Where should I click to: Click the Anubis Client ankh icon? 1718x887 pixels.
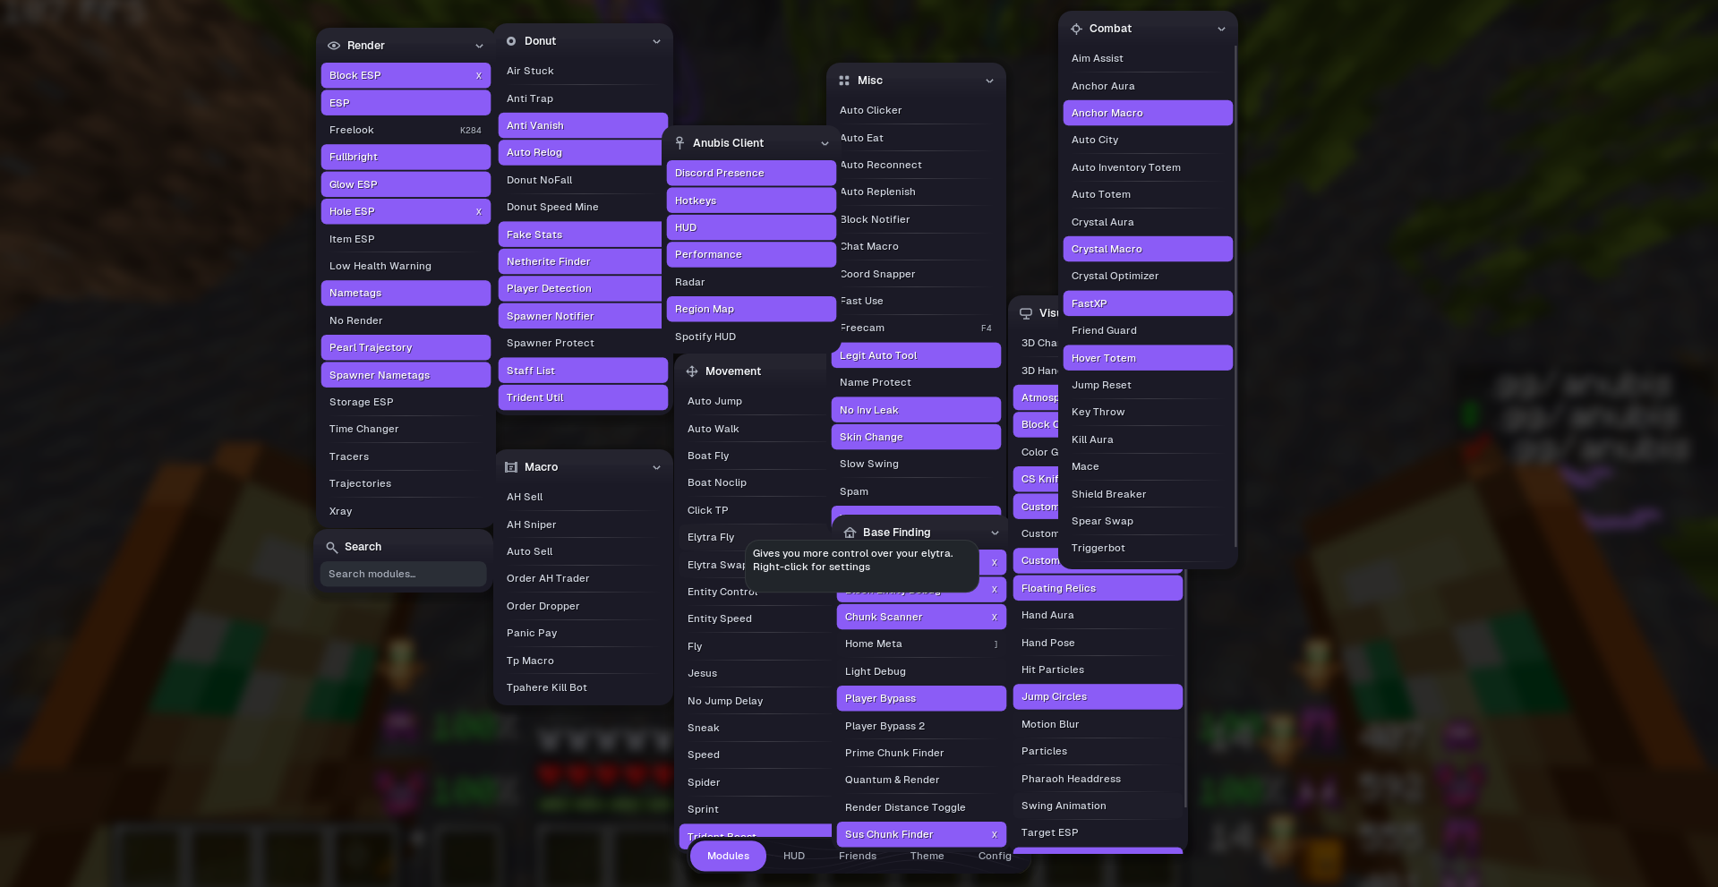click(x=680, y=143)
